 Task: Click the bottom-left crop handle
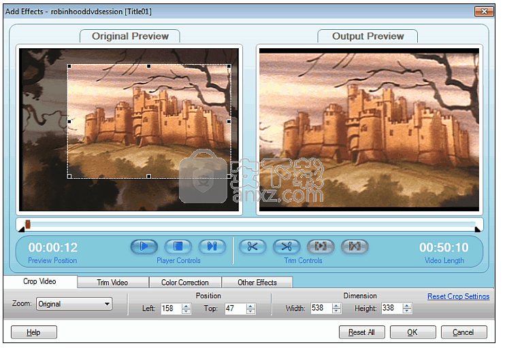pos(69,176)
